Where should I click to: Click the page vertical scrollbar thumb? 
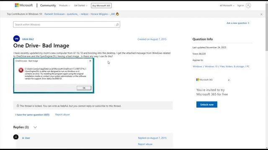[x=267, y=27]
